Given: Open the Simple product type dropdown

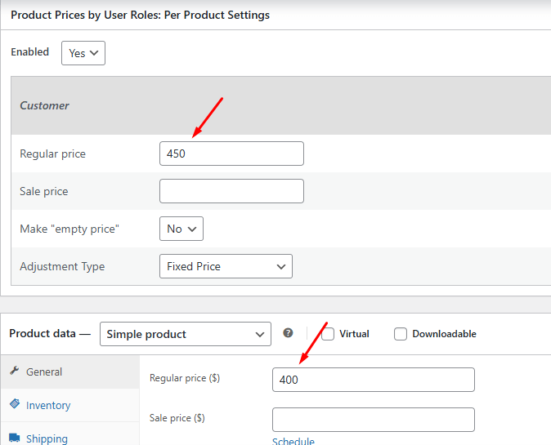Looking at the screenshot, I should pyautogui.click(x=185, y=334).
